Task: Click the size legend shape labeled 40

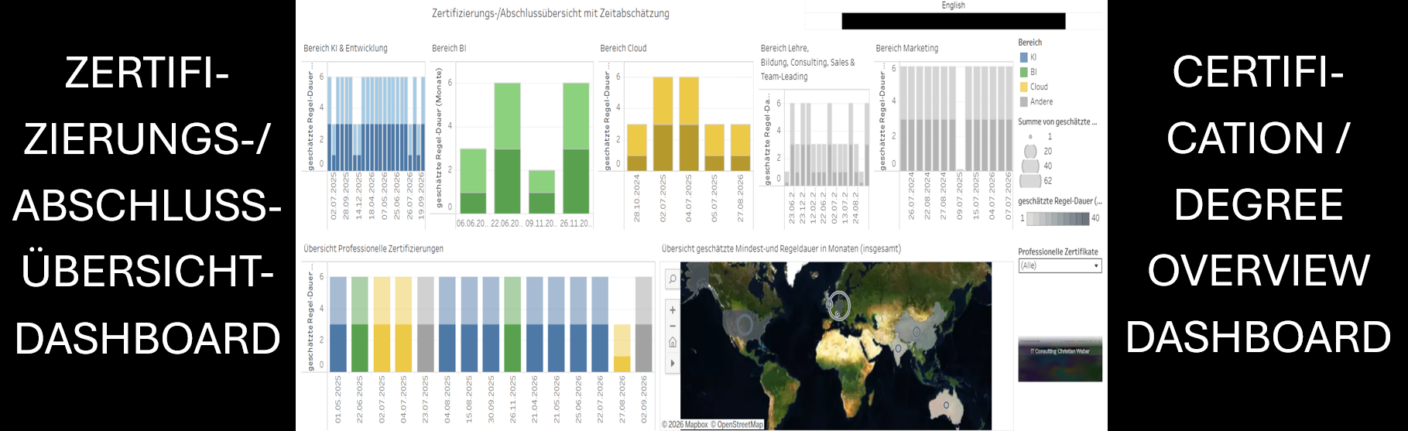Action: point(1030,166)
